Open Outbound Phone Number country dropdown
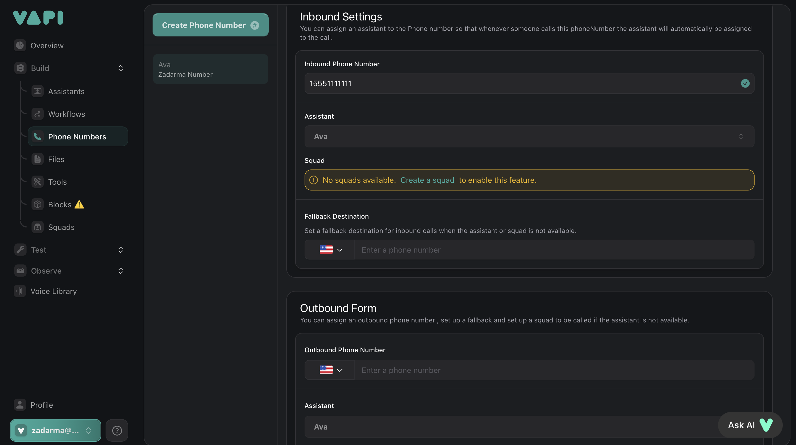The height and width of the screenshot is (445, 796). 329,370
